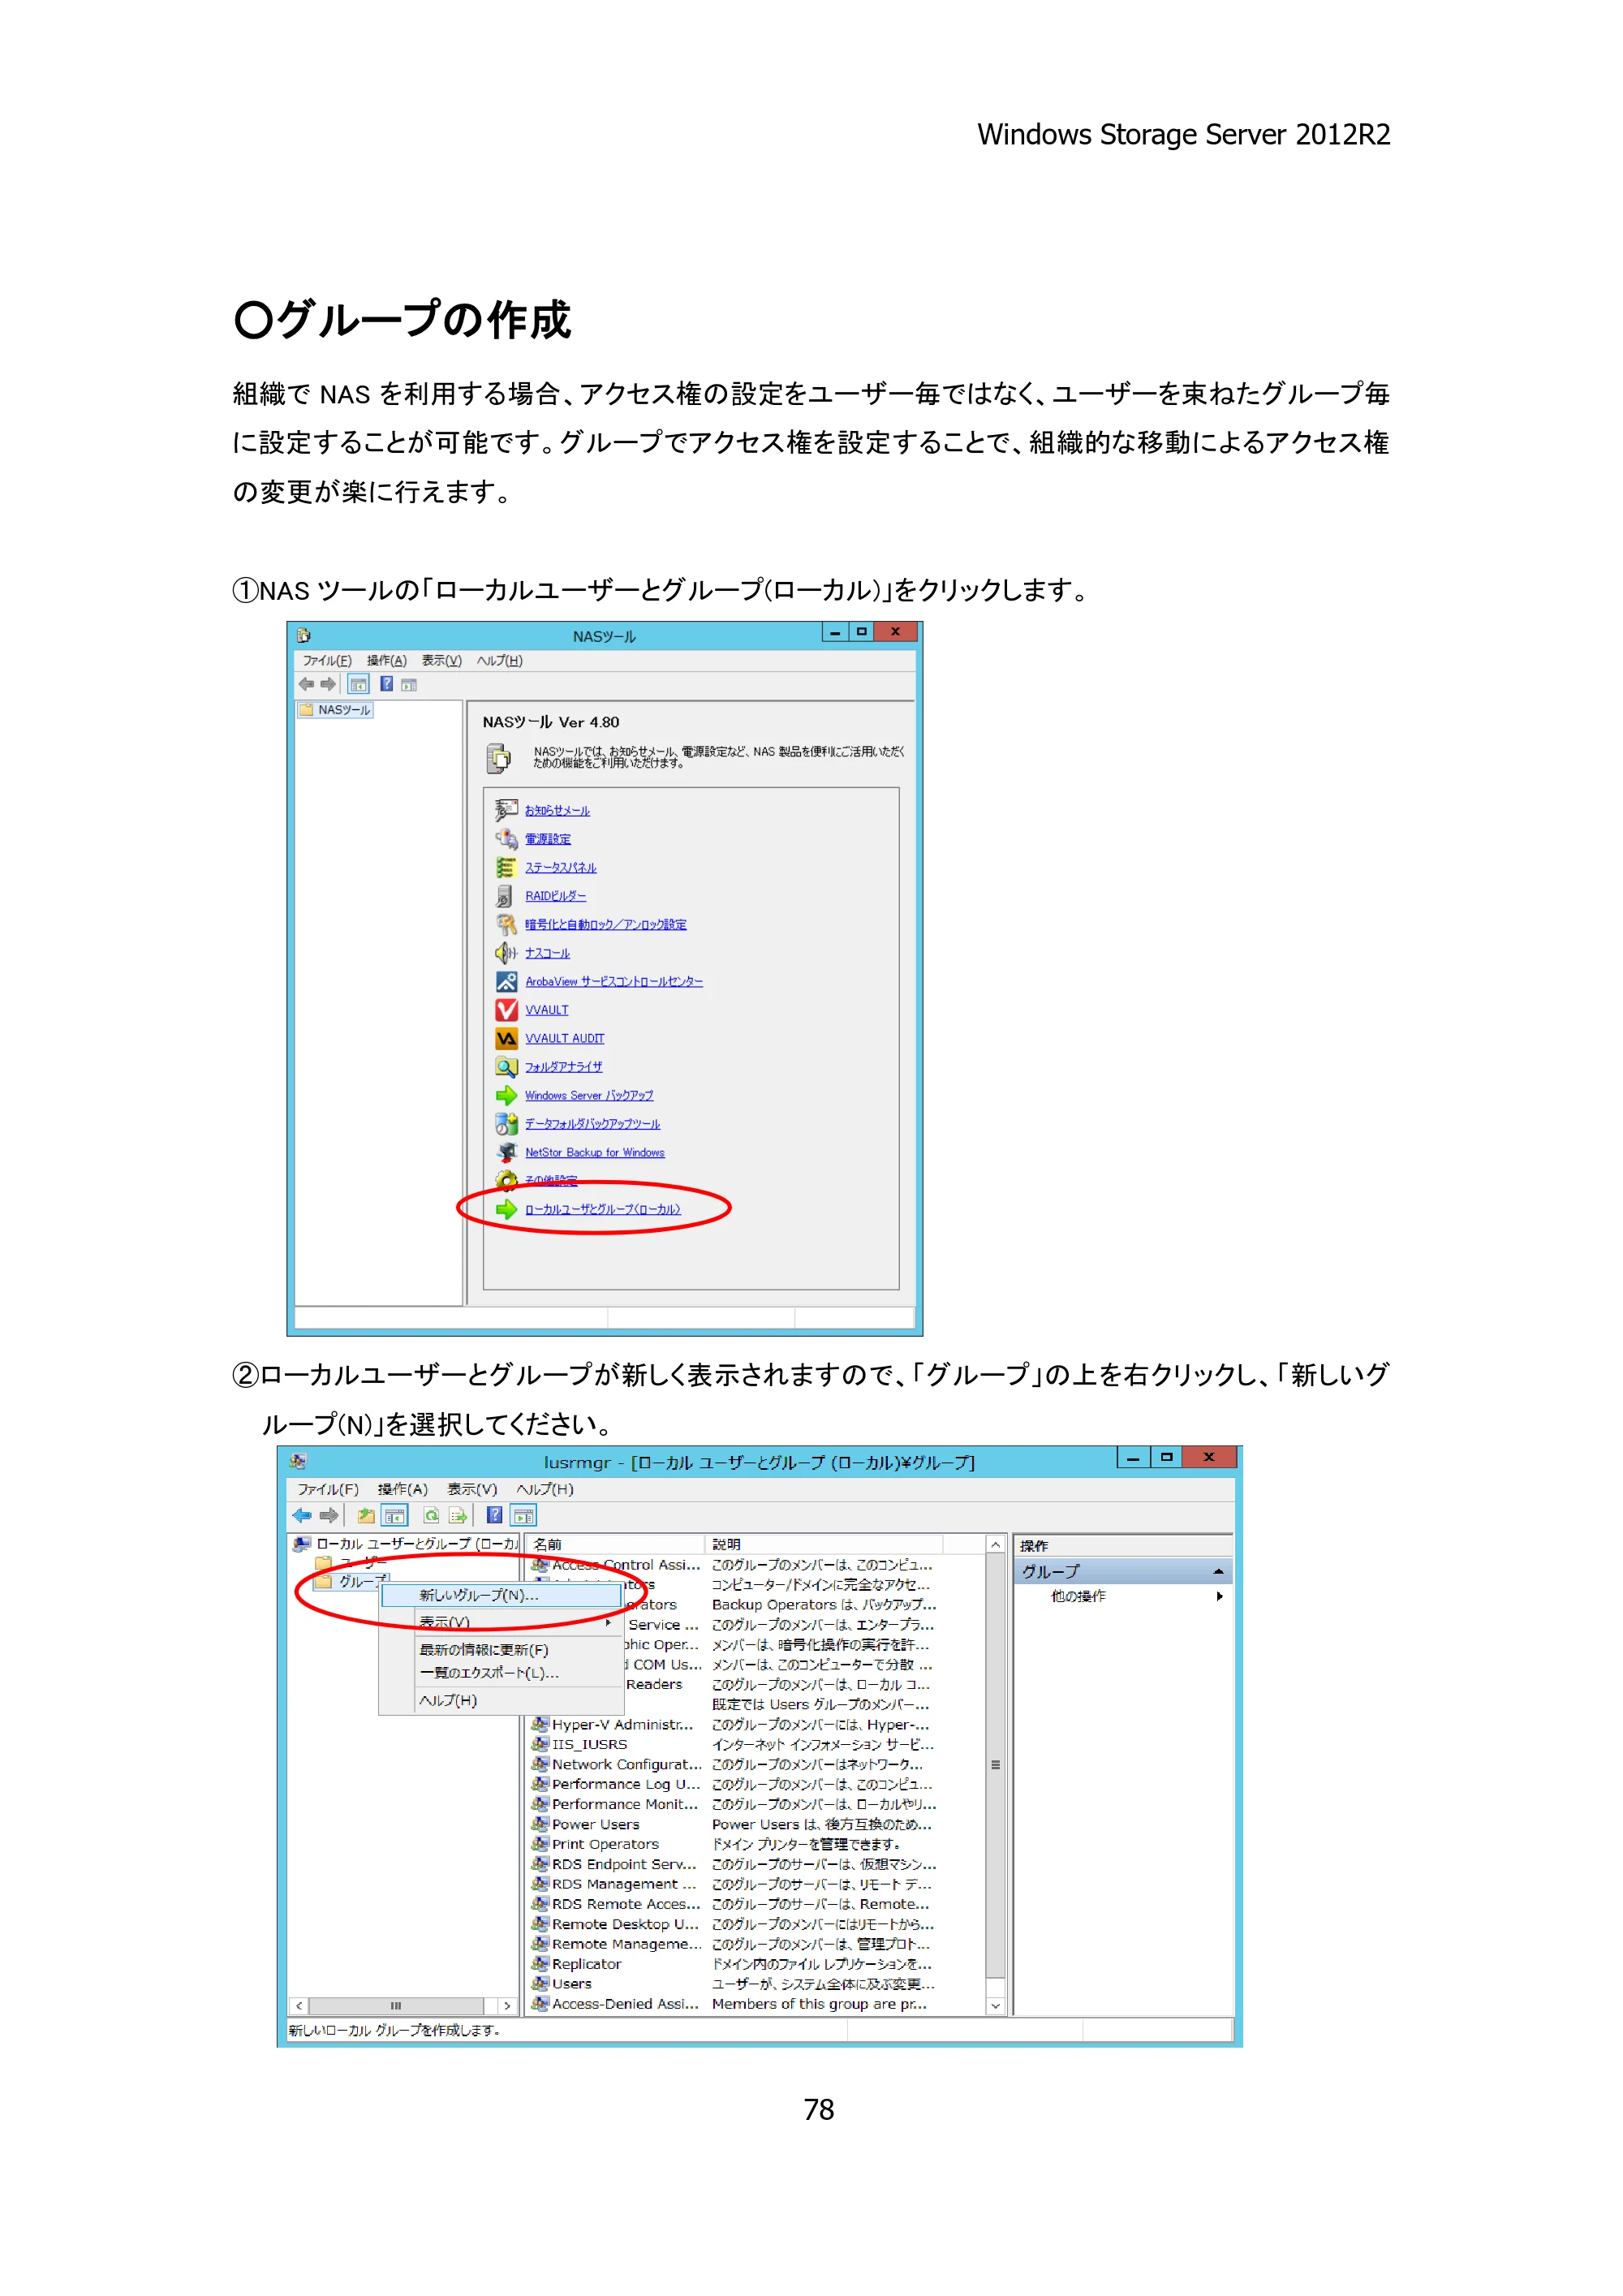The image size is (1623, 2296).
Task: Open ヘルプ(H) menu in lusrmgr menu bar
Action: click(545, 1489)
